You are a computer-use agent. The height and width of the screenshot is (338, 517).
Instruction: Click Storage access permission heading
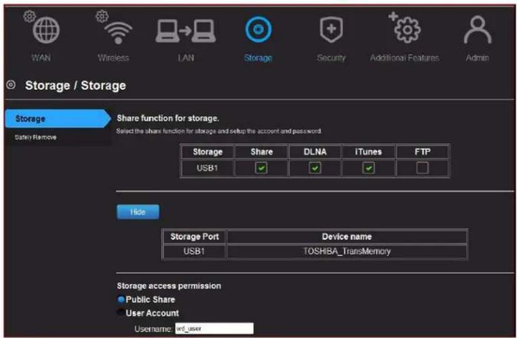(169, 286)
